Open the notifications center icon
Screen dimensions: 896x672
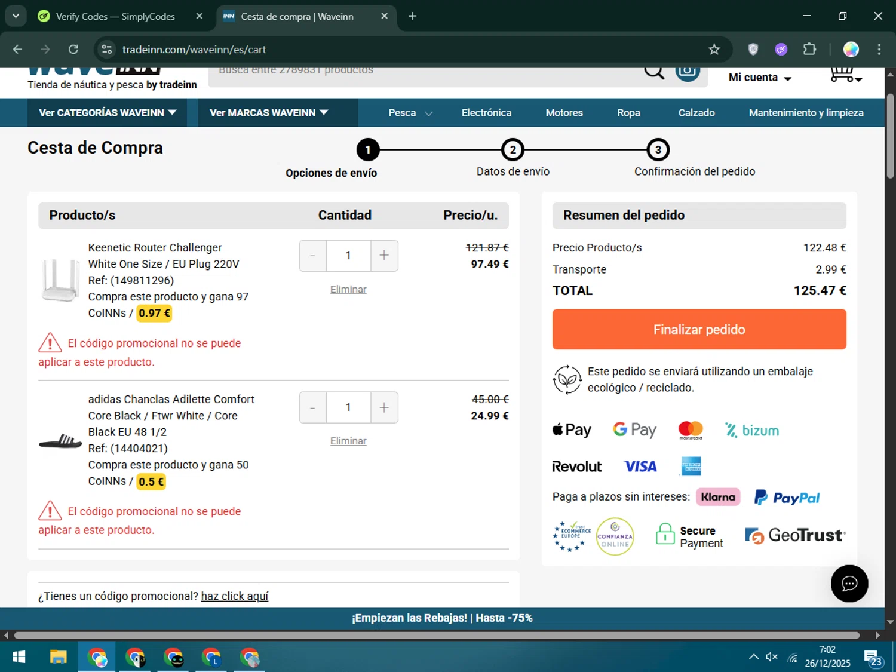[872, 658]
